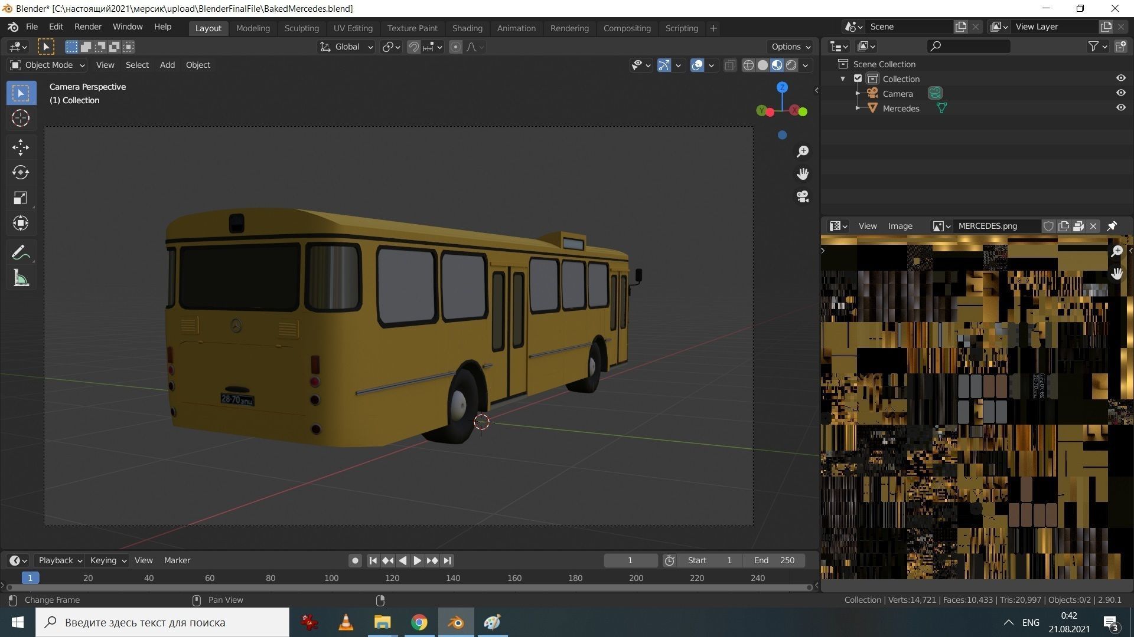1134x637 pixels.
Task: Toggle Camera visibility eye icon
Action: pos(1120,93)
